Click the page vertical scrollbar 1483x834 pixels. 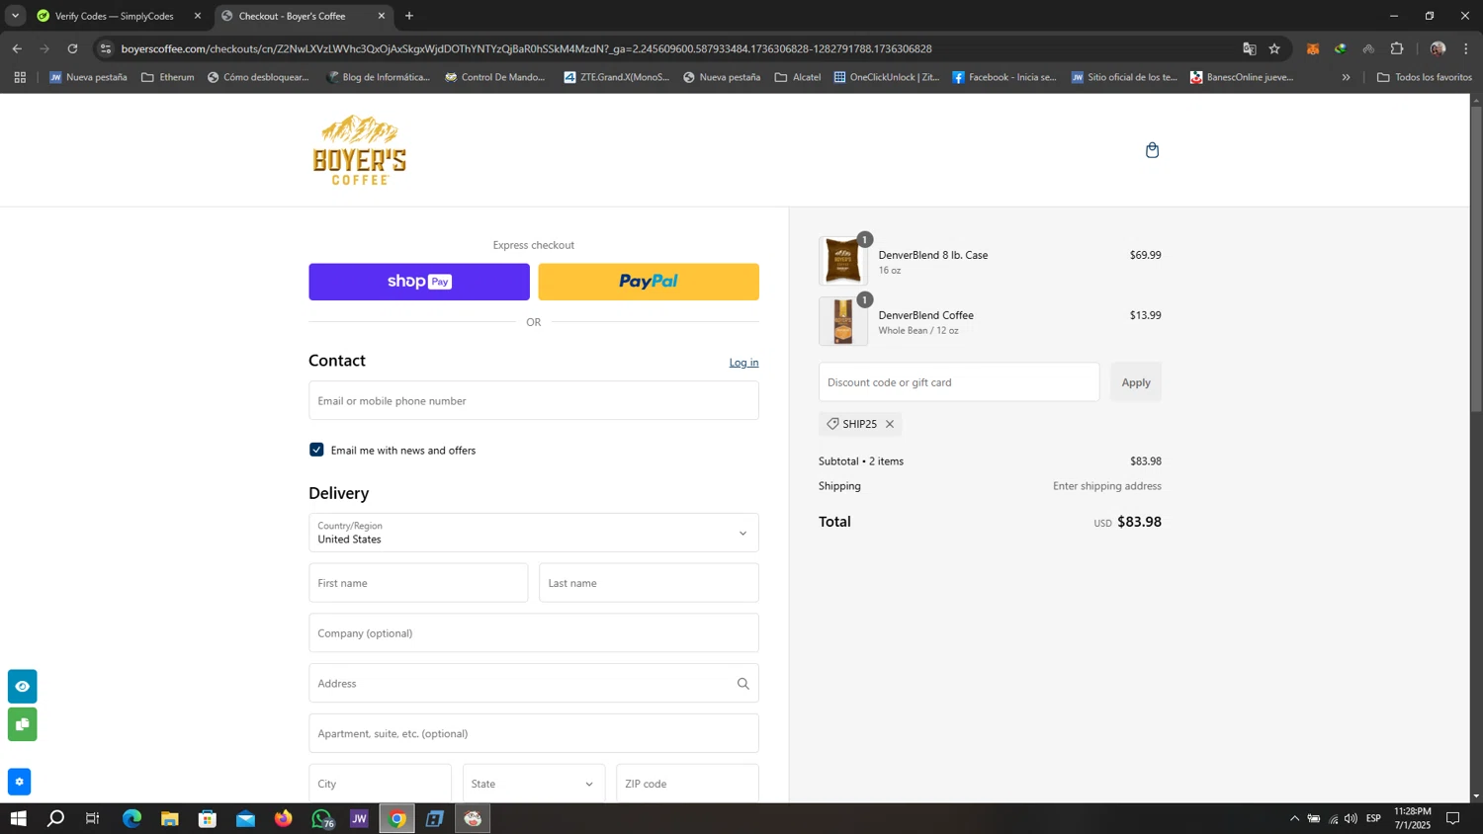(1476, 259)
